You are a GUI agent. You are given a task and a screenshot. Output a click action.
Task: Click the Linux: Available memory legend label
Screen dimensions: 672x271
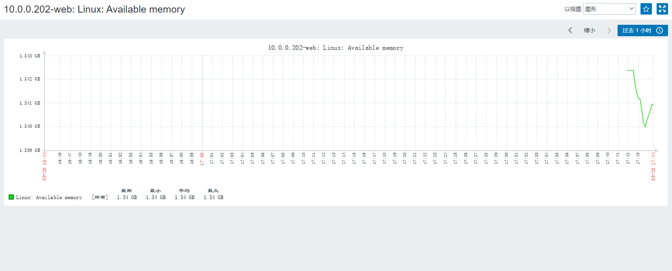(49, 197)
